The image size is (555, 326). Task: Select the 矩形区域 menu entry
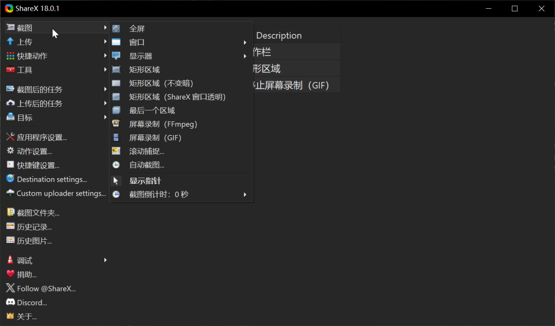[x=181, y=70]
